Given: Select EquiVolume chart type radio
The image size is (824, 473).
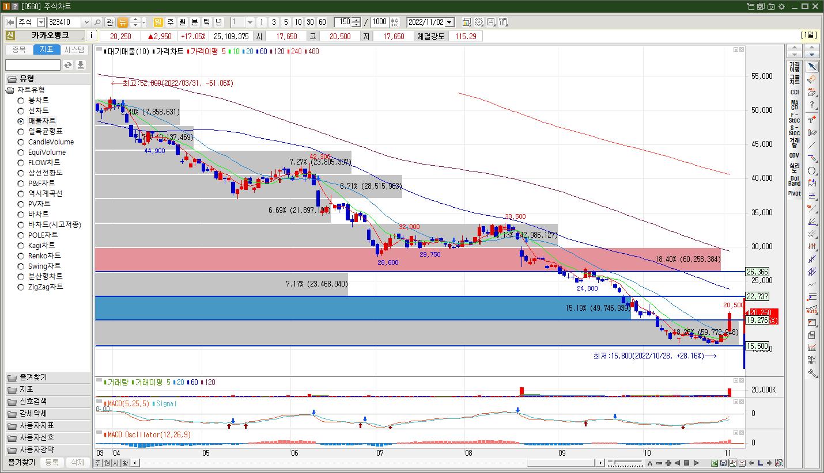Looking at the screenshot, I should click(x=21, y=152).
